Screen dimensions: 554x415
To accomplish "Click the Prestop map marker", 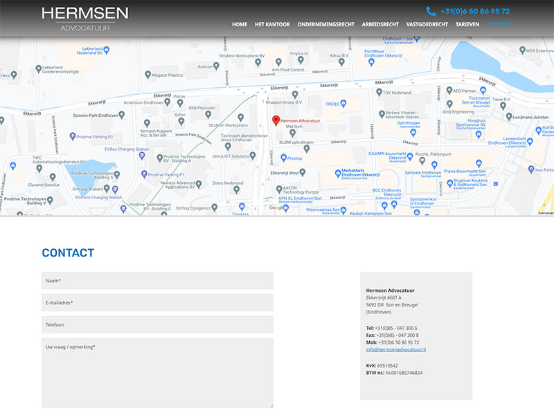I will click(x=283, y=158).
